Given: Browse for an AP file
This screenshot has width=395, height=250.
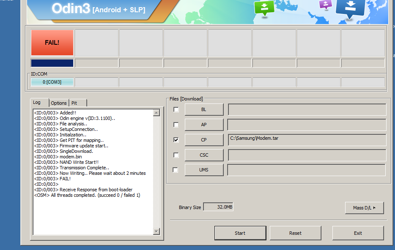Looking at the screenshot, I should tap(204, 125).
